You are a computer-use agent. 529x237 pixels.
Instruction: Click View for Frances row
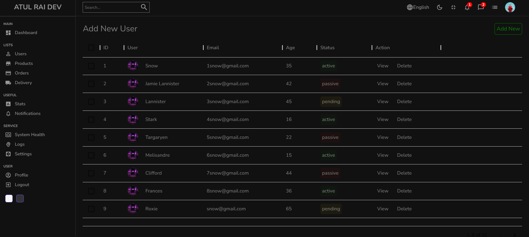pos(383,191)
